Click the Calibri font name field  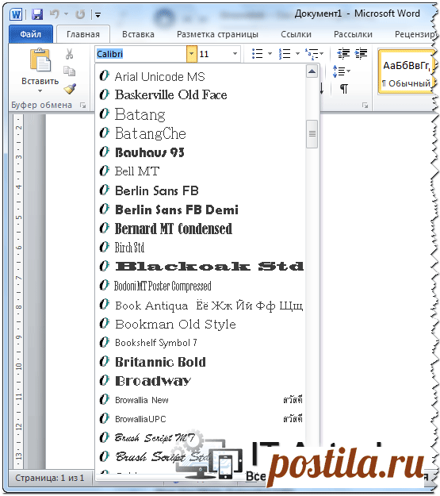point(140,54)
